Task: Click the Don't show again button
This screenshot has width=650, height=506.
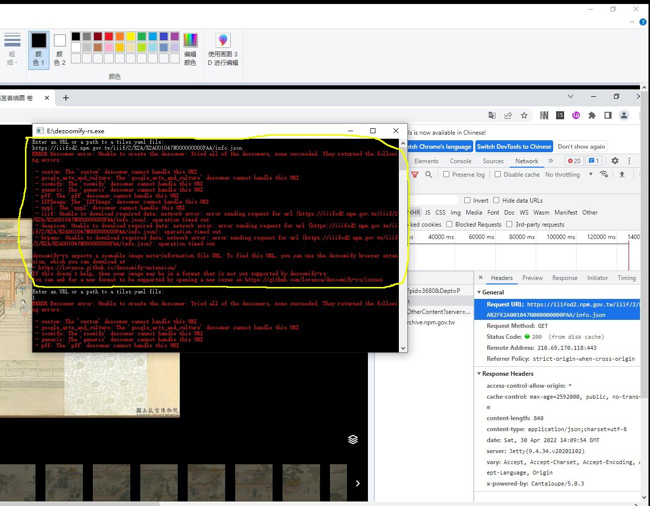Action: click(581, 146)
